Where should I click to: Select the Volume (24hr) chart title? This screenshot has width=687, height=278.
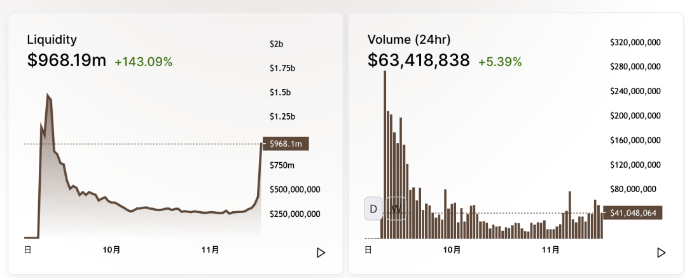click(x=409, y=39)
